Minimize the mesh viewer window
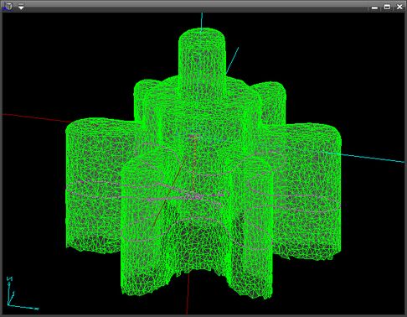 tap(374, 7)
